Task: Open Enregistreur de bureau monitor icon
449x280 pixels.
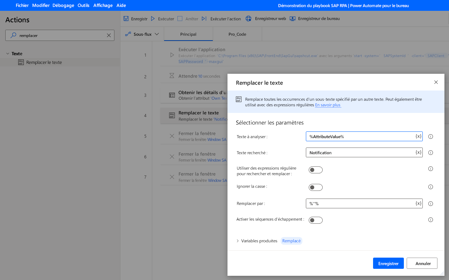Action: coord(293,19)
